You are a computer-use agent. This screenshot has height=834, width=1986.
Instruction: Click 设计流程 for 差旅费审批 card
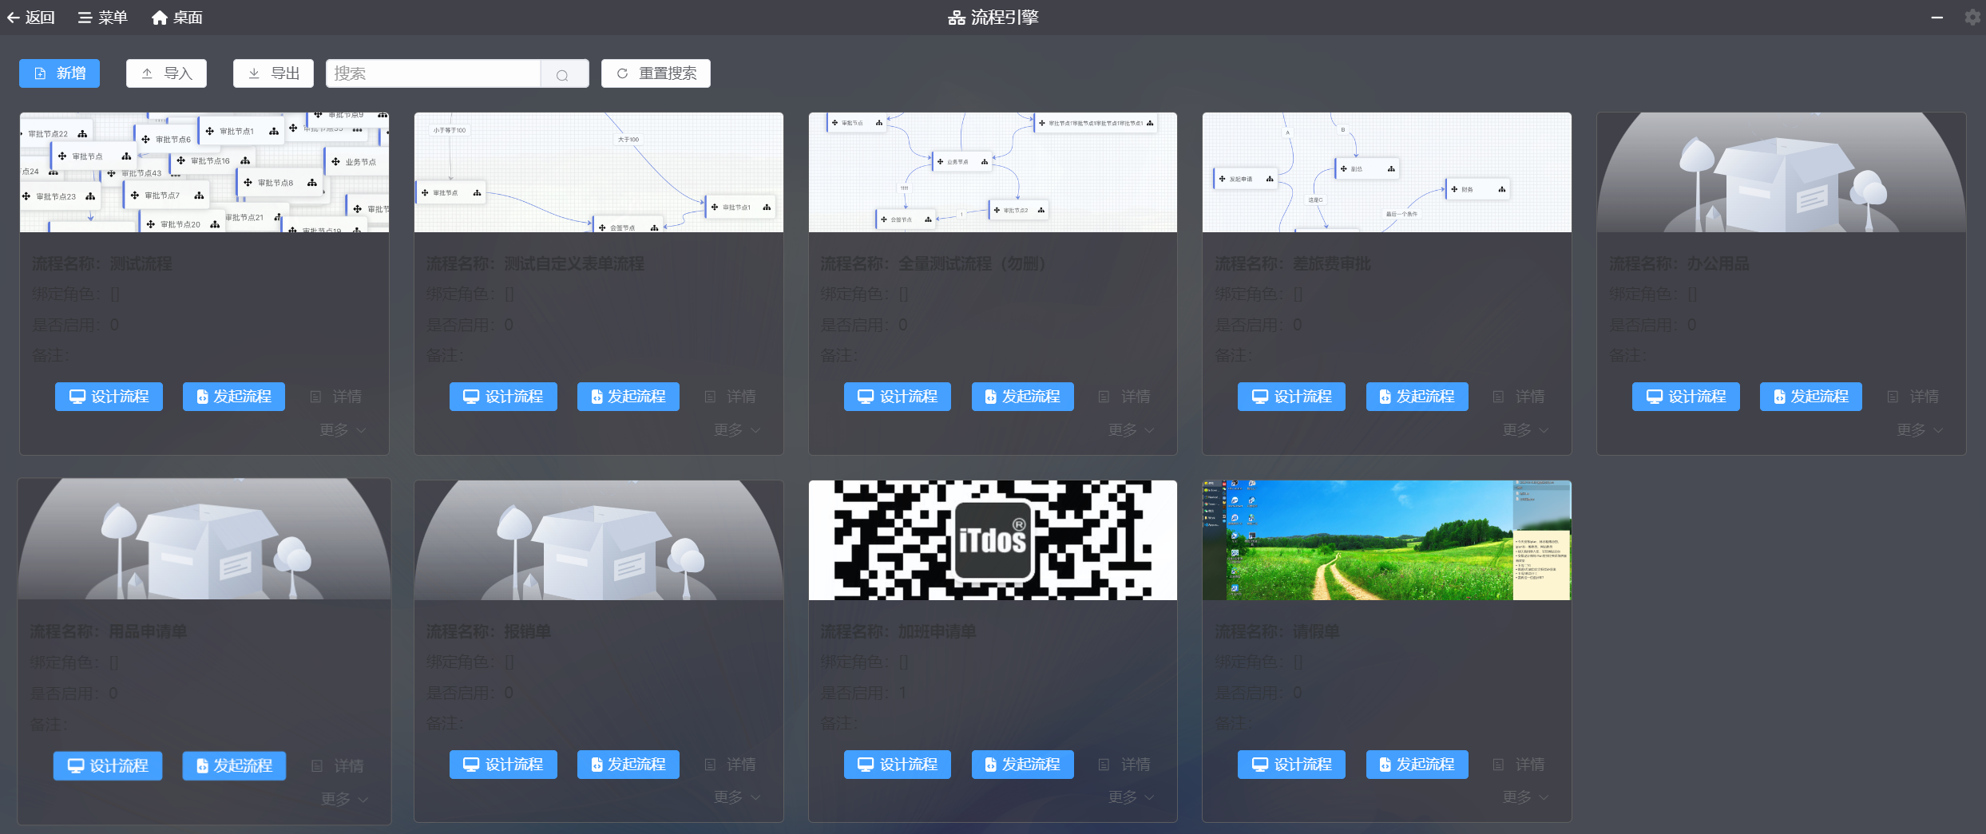click(x=1291, y=397)
